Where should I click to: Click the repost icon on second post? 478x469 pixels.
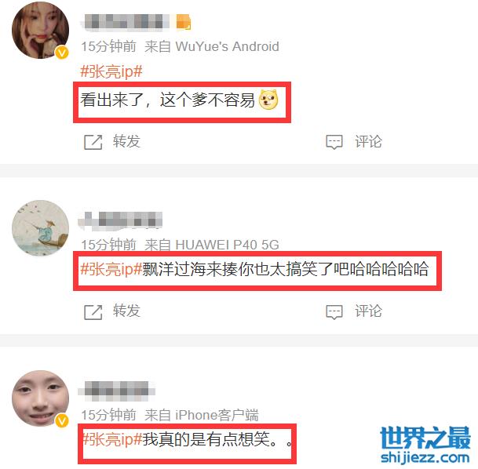point(93,312)
